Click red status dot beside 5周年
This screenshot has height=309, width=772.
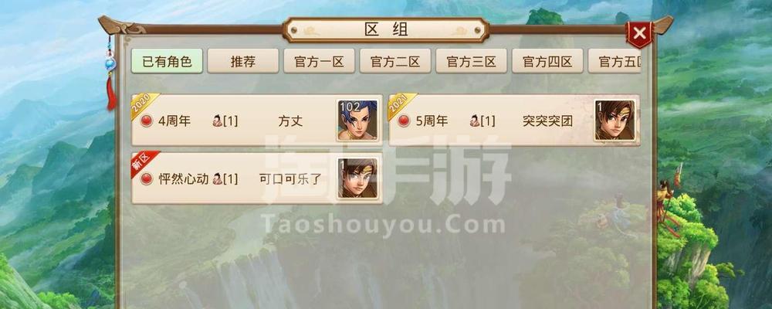404,121
